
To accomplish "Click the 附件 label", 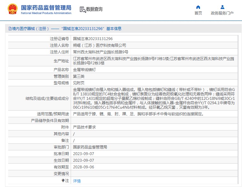I will pyautogui.click(x=65, y=127).
